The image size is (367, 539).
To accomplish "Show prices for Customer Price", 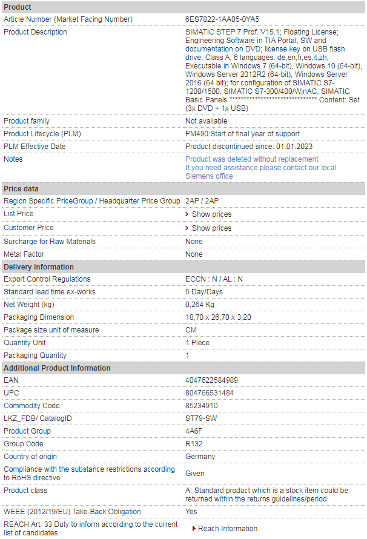I will [x=212, y=228].
